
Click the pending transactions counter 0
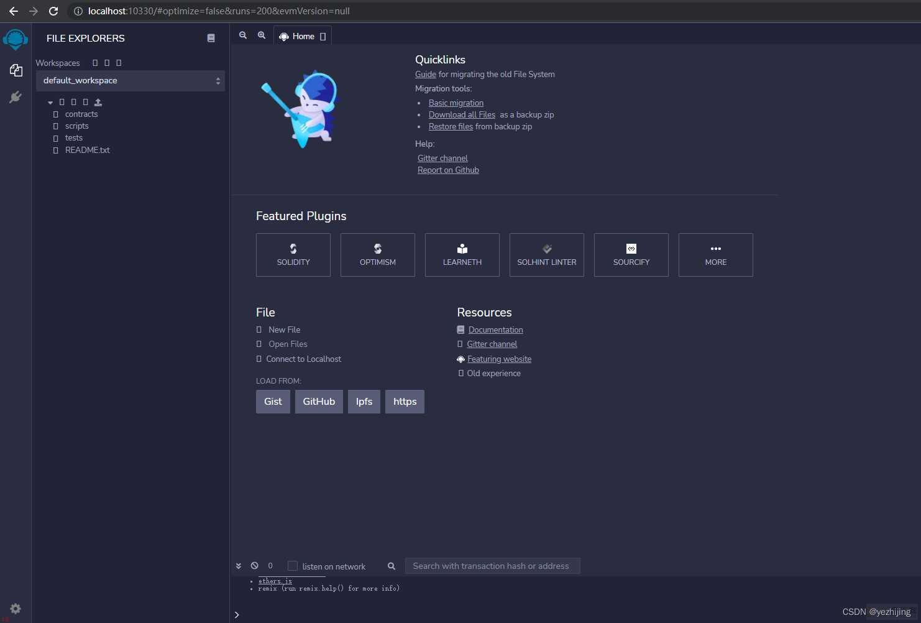click(x=270, y=566)
